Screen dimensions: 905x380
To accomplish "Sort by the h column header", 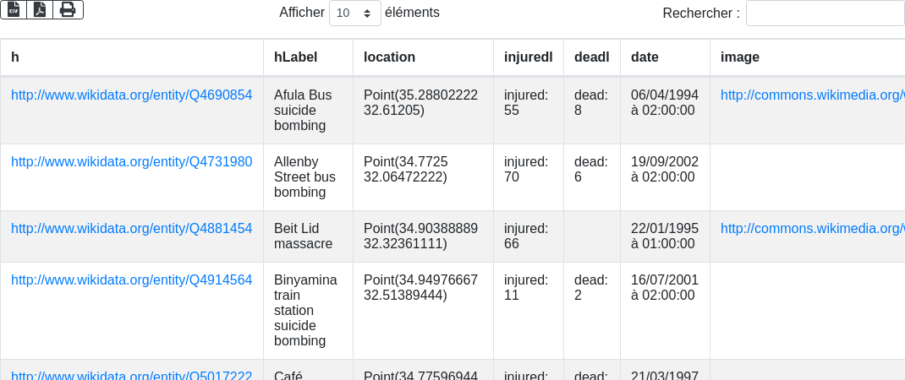I will 15,57.
